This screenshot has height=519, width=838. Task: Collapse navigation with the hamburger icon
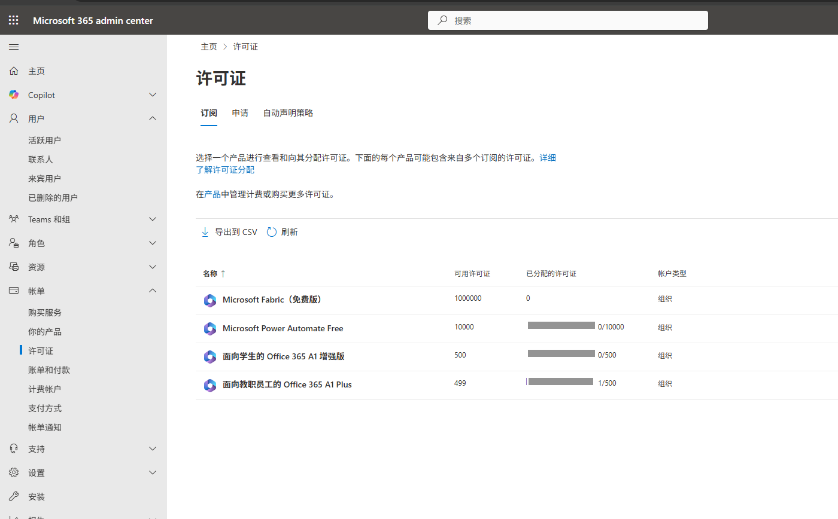pos(14,47)
